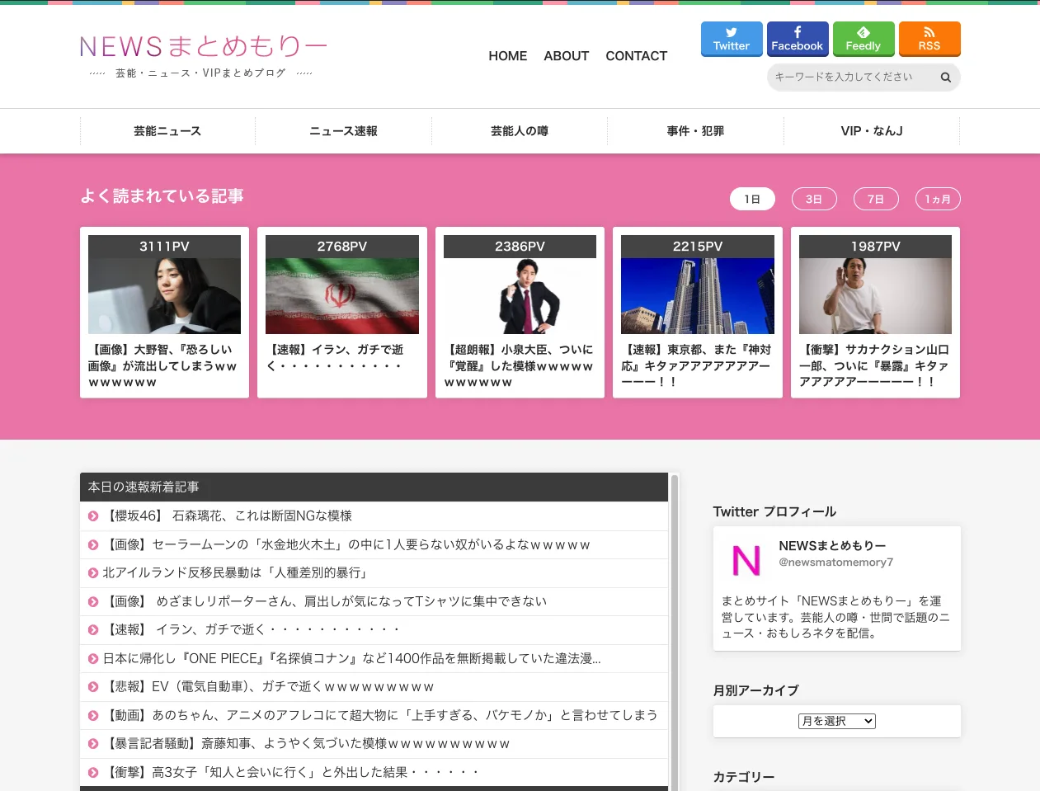Open the RSS feed button

pos(929,39)
